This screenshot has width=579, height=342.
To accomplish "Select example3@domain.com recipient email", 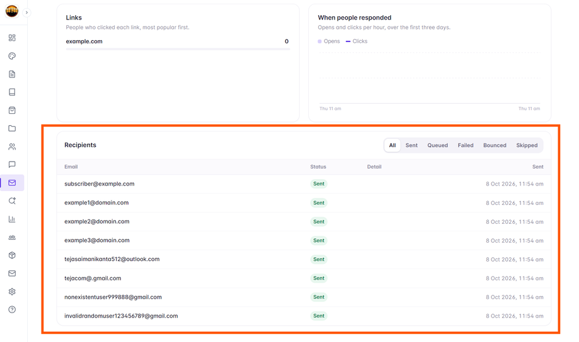I will click(x=97, y=240).
